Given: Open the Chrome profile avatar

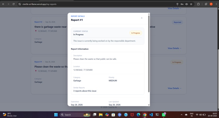Looking at the screenshot, I should 211,4.
